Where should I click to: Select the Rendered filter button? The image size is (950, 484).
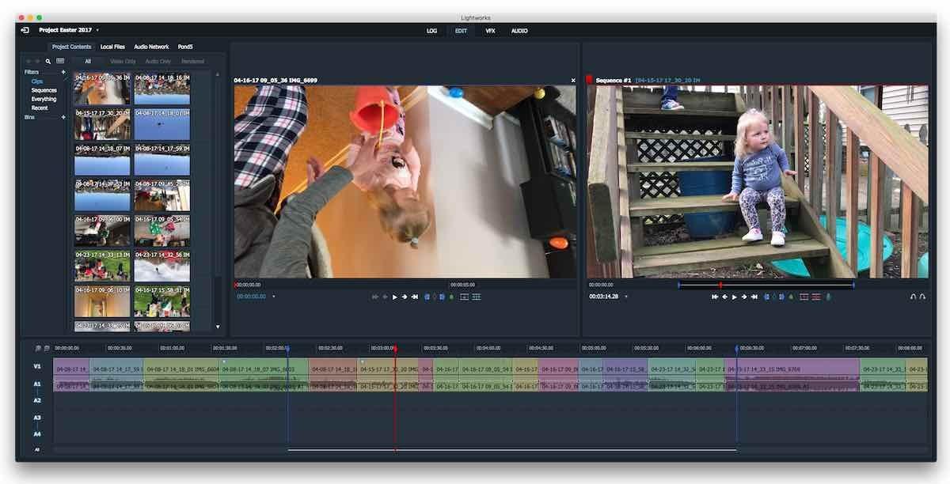pyautogui.click(x=192, y=61)
